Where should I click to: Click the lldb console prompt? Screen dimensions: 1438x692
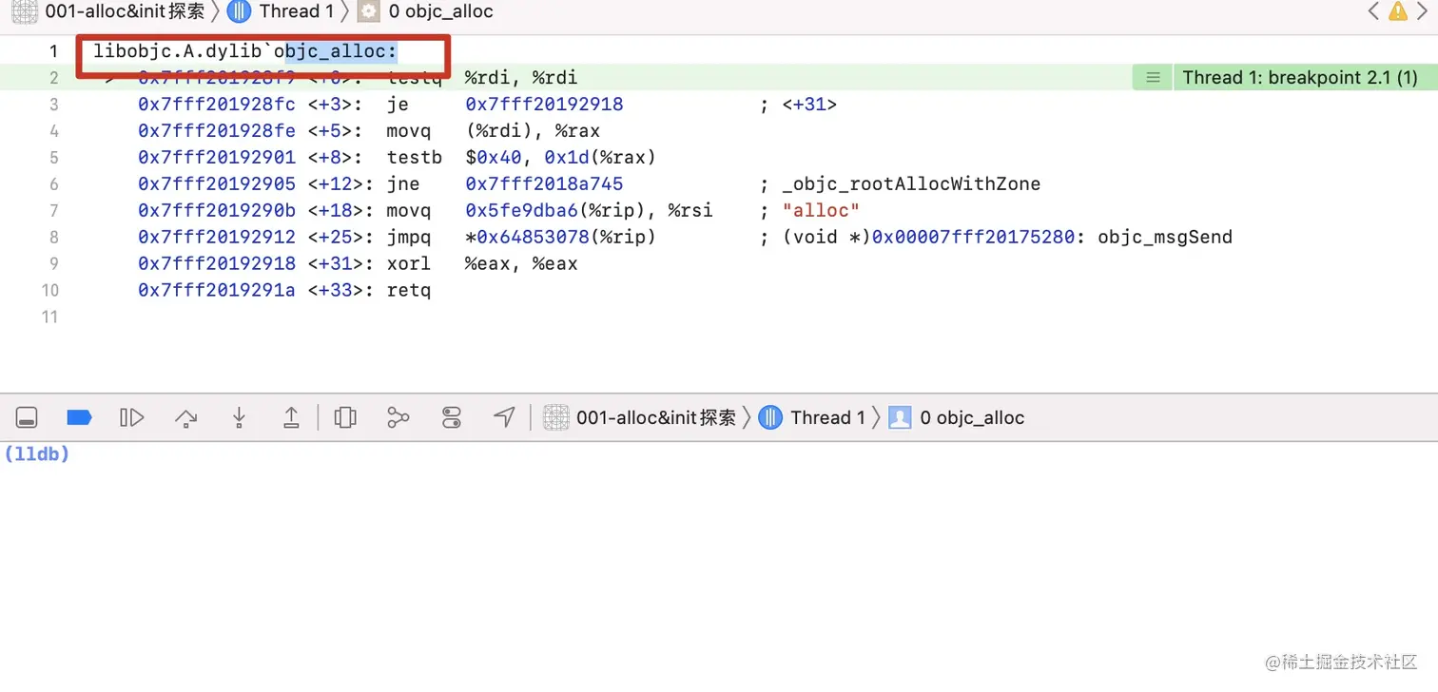click(x=37, y=454)
